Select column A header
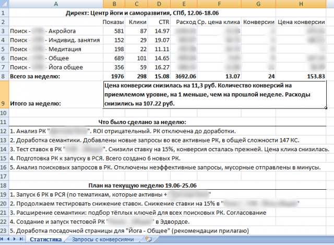This screenshot has height=245, width=334. pos(56,4)
